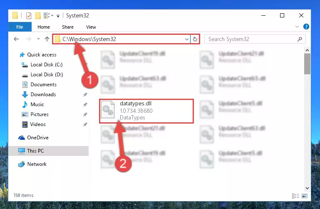The image size is (320, 209).
Task: Click the Documents page icon
Action: [x=25, y=85]
